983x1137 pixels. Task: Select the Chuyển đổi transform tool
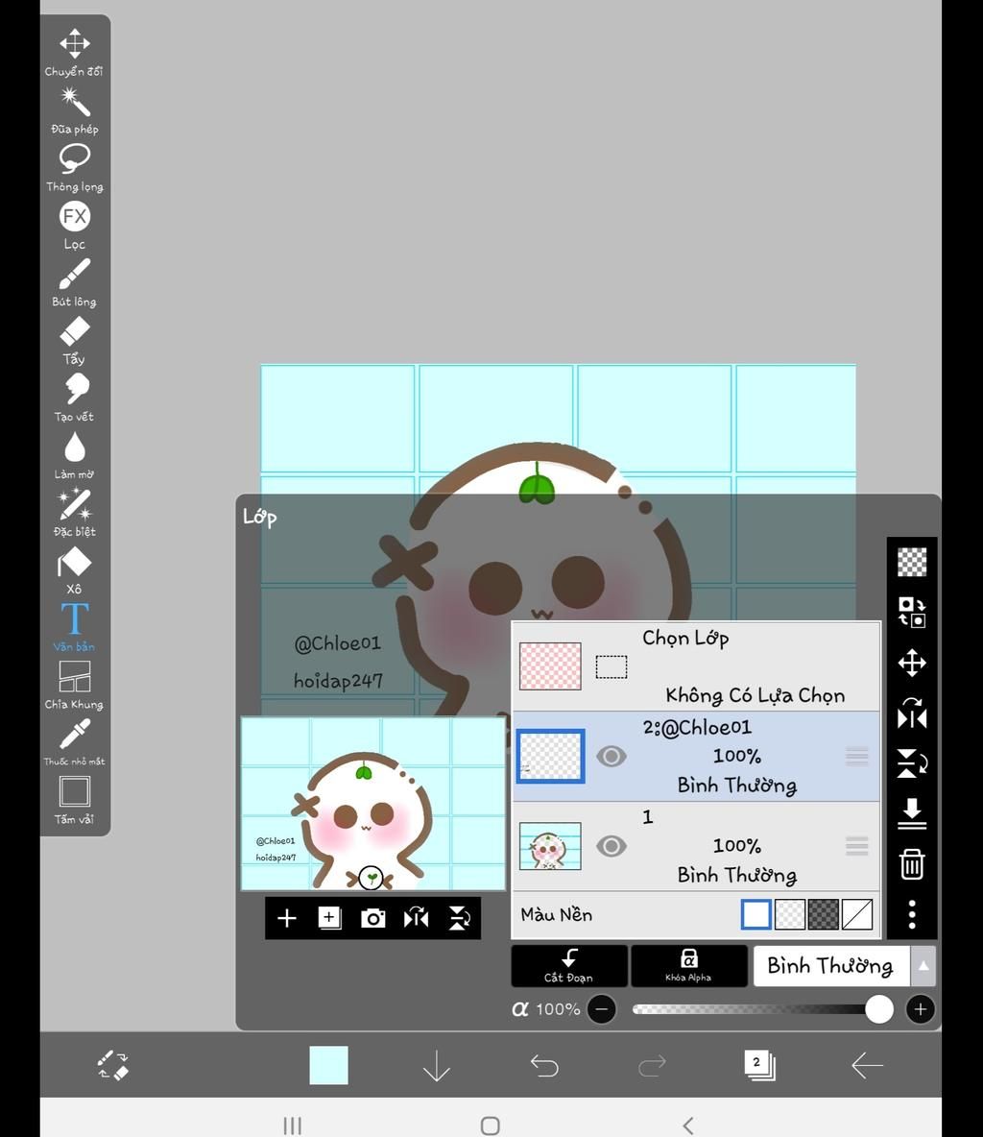[x=74, y=53]
